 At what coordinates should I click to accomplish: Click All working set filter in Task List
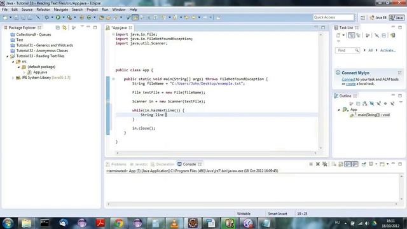(370, 50)
